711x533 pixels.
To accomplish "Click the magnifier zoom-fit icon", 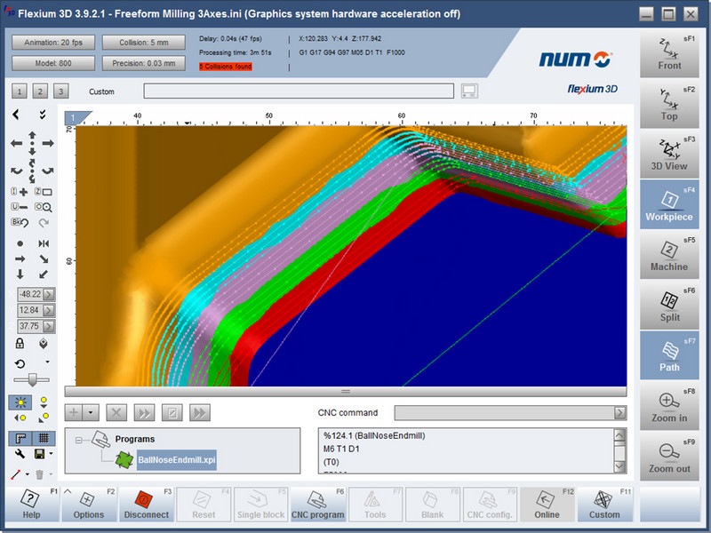I will (44, 207).
